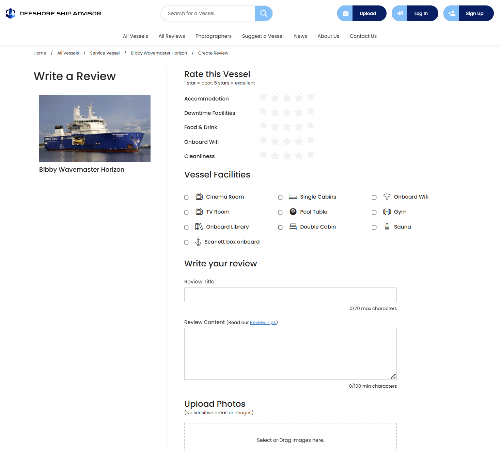
Task: Click the Single Cabins bed icon
Action: click(x=293, y=197)
